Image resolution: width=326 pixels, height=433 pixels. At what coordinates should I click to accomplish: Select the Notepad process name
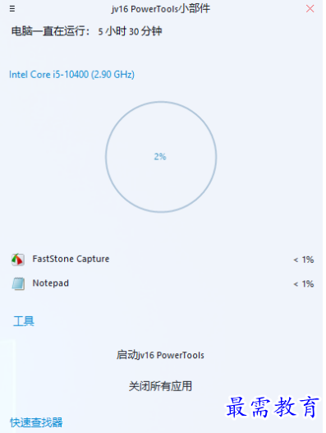51,283
